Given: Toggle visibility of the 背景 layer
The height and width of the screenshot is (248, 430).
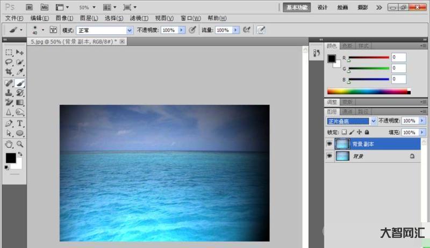Looking at the screenshot, I should click(x=329, y=156).
